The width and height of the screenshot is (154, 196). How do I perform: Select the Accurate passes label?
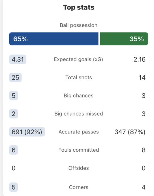click(x=79, y=132)
